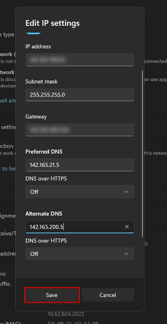167x324 pixels.
Task: Click the Preferred DNS bold label
Action: tap(44, 152)
